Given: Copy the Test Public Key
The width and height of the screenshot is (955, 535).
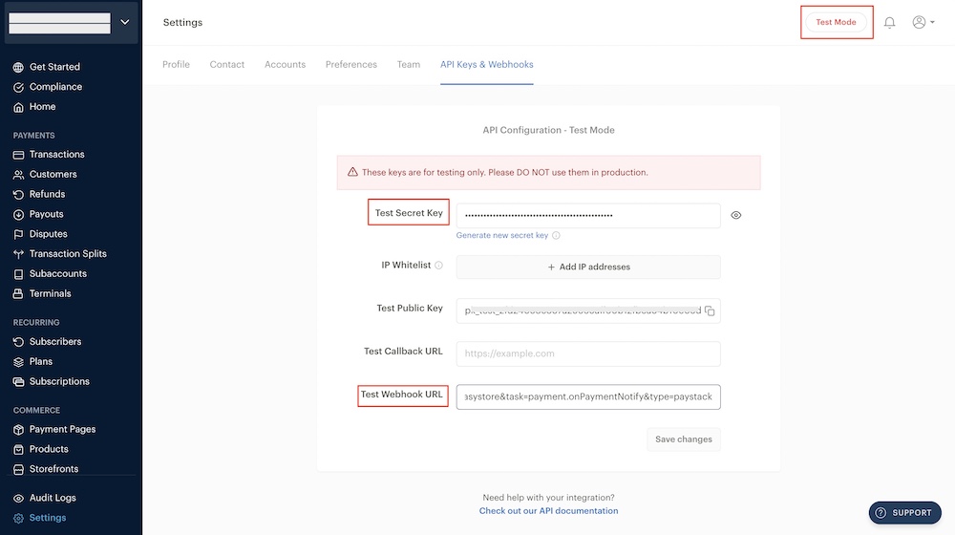Looking at the screenshot, I should pyautogui.click(x=710, y=310).
